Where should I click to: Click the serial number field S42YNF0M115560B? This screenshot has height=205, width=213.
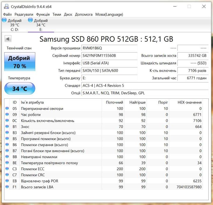point(109,56)
